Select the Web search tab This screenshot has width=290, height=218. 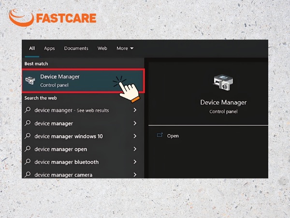(x=102, y=48)
